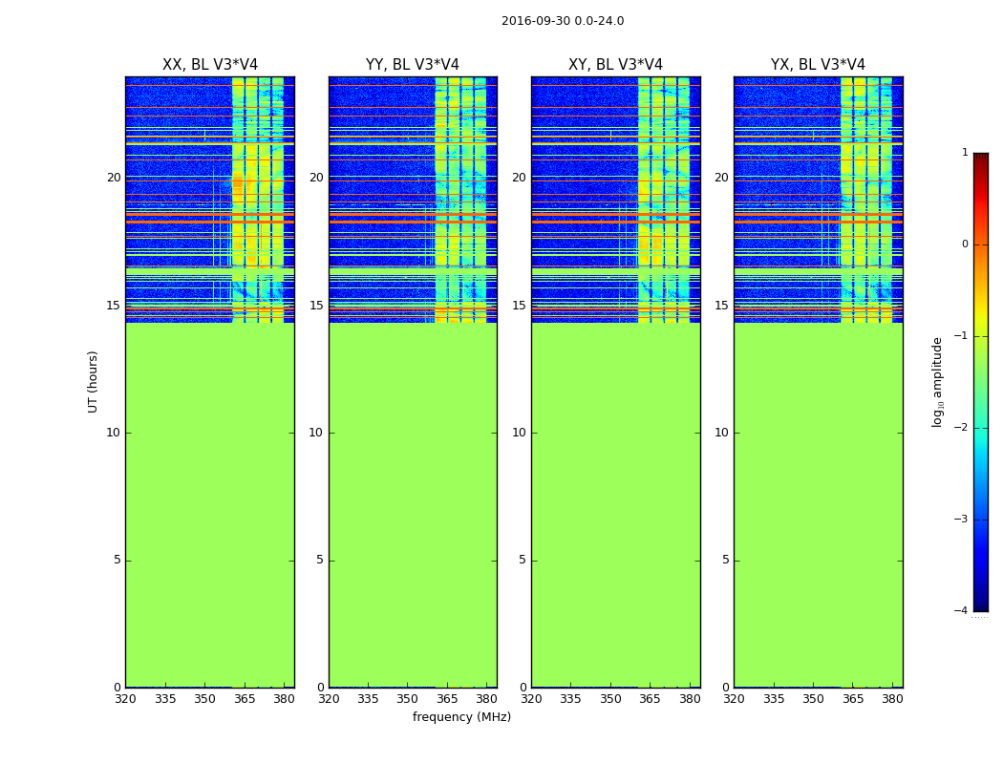
Task: Click the 20 hour tick label on the XX panel
Action: point(114,178)
